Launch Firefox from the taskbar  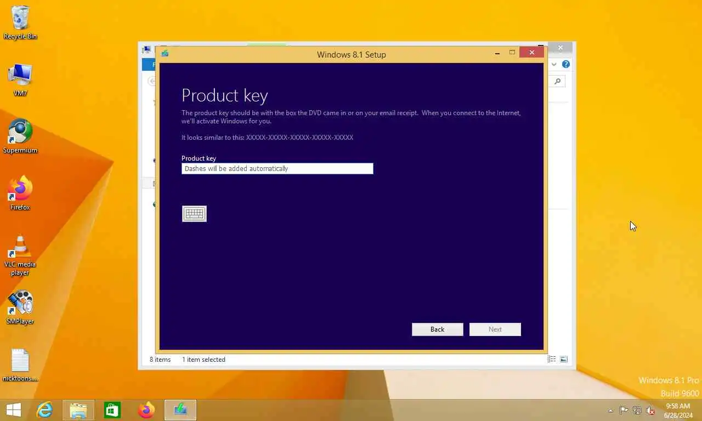[146, 409]
